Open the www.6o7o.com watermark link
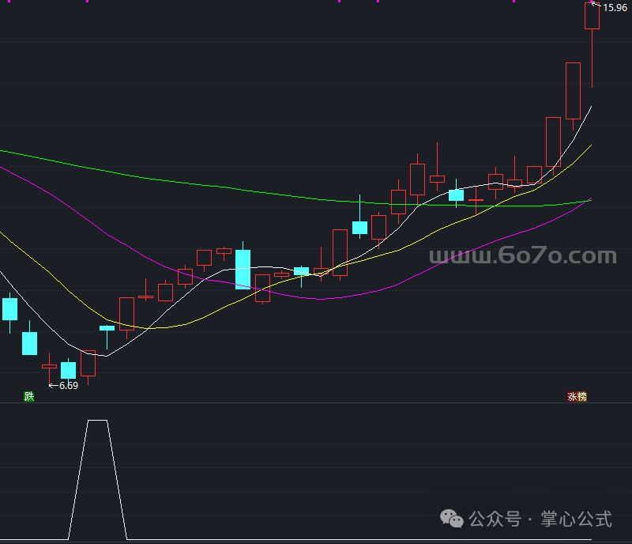632x544 pixels. click(522, 256)
